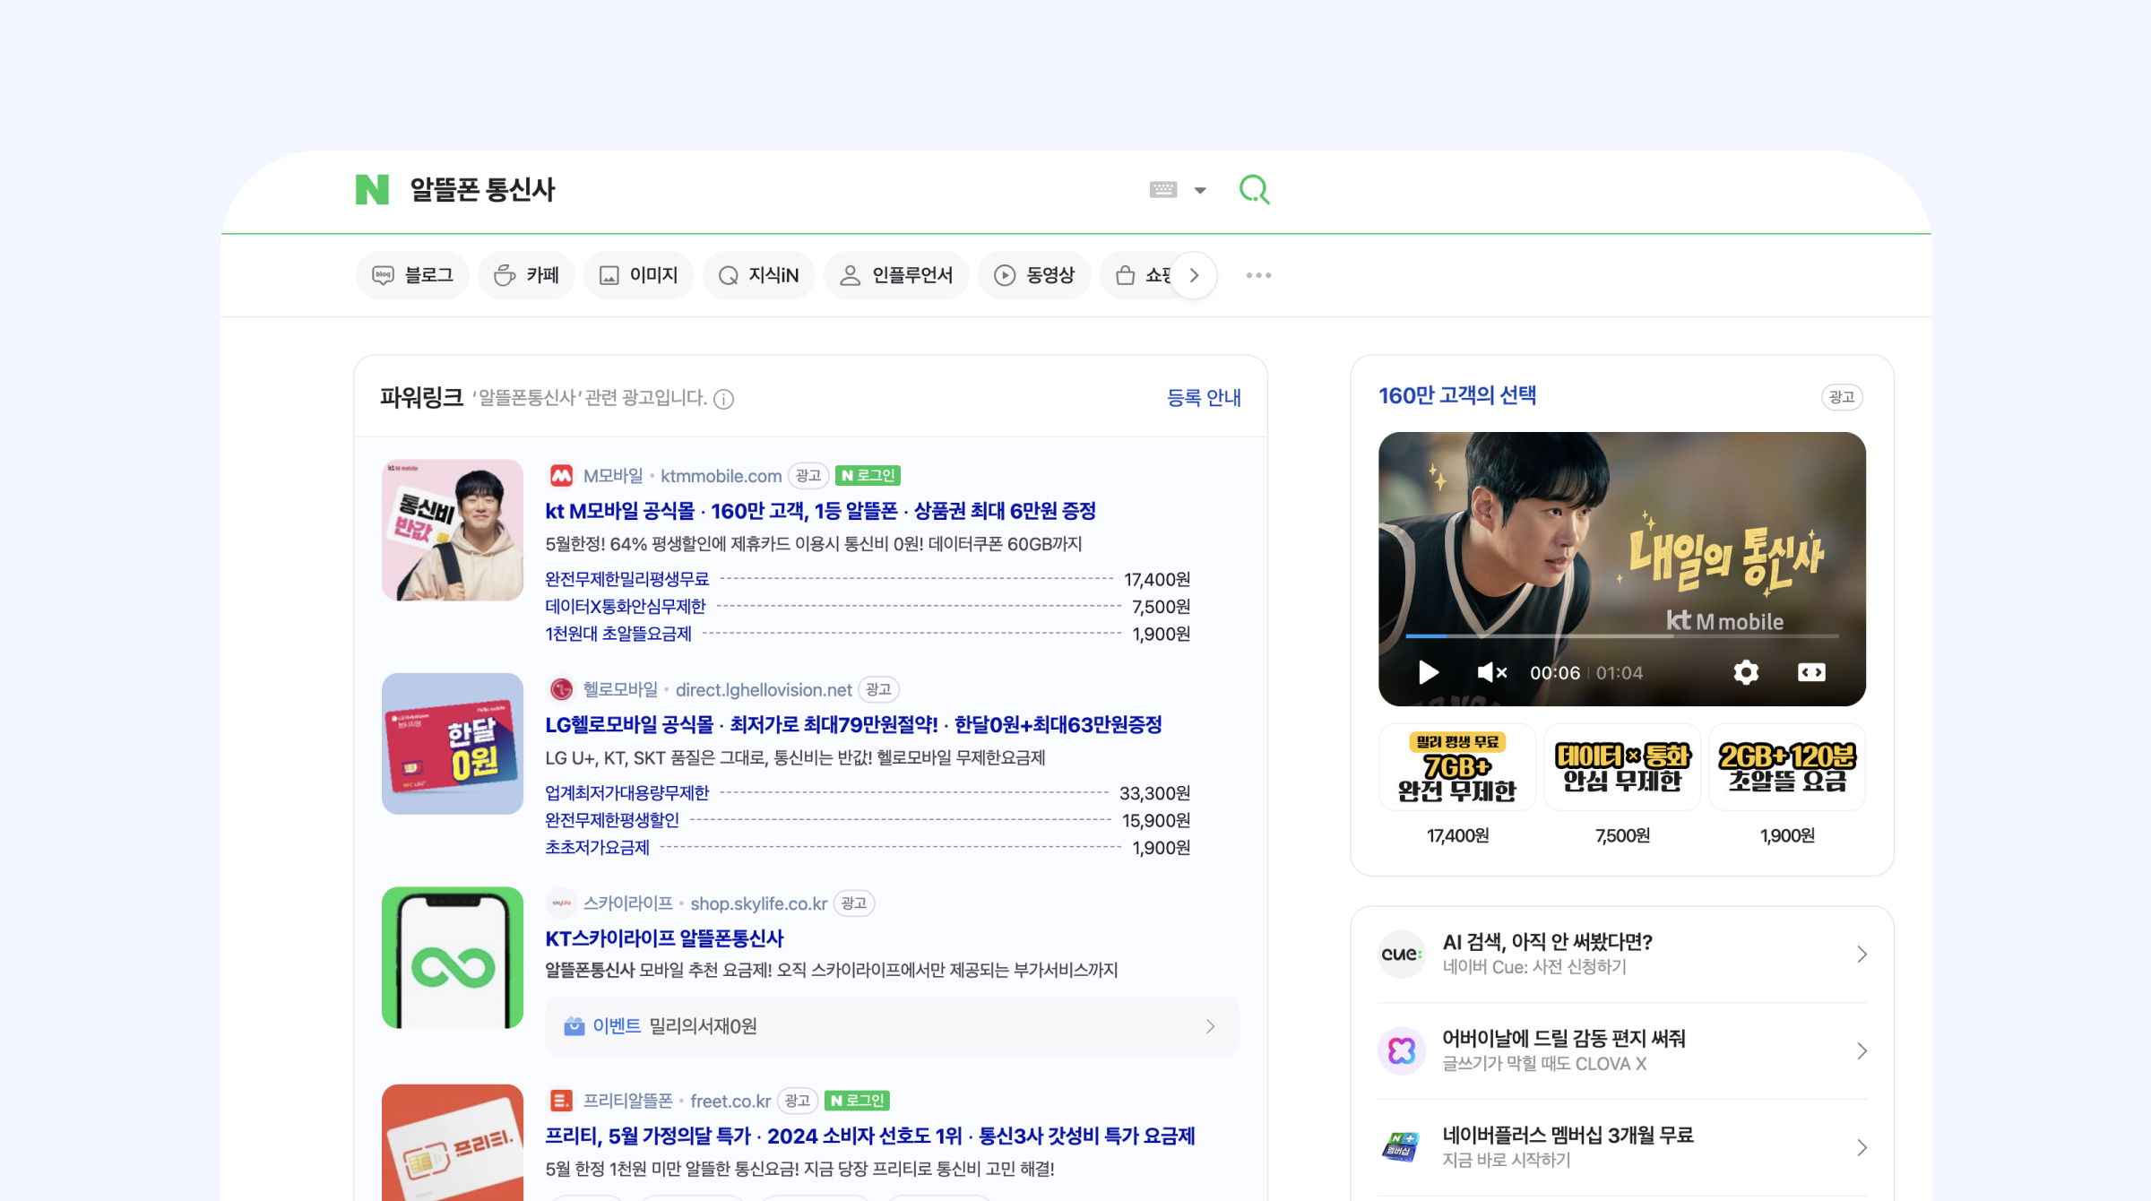Click the kt M mobile ad thumbnail
Image resolution: width=2151 pixels, height=1201 pixels.
click(453, 530)
